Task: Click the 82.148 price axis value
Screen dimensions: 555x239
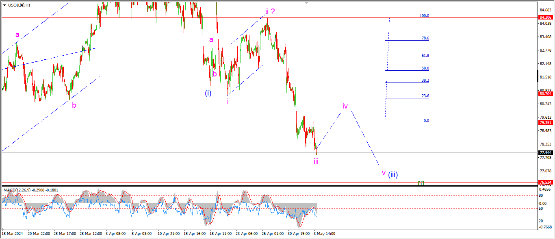Action: [546, 63]
